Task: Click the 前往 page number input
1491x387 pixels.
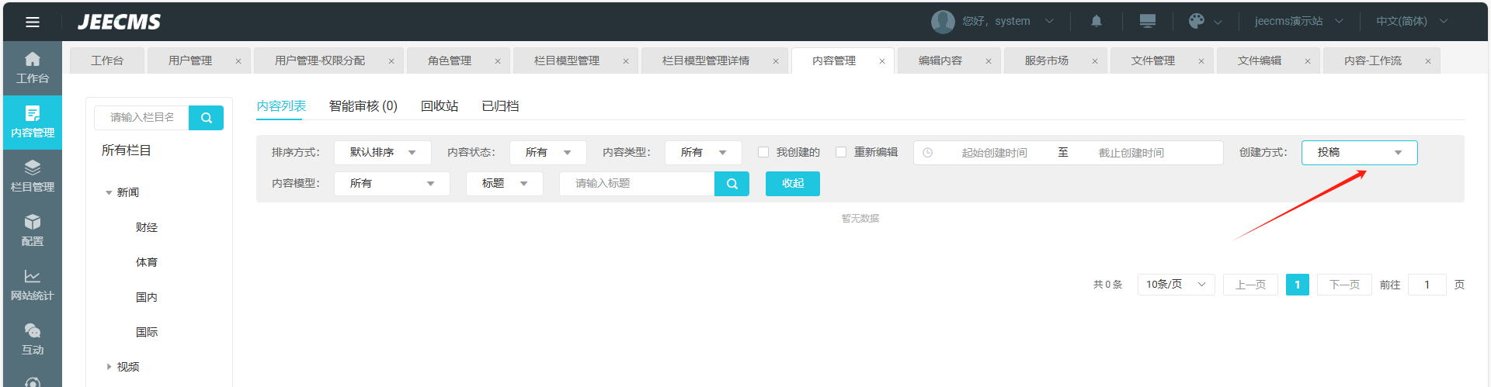Action: pyautogui.click(x=1427, y=285)
